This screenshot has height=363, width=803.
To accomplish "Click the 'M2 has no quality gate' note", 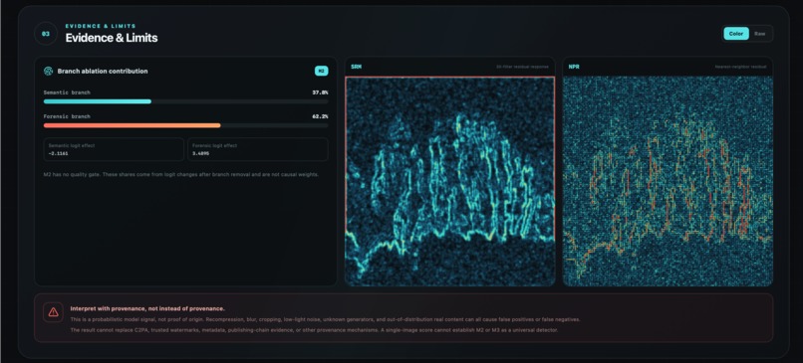I will pos(181,174).
